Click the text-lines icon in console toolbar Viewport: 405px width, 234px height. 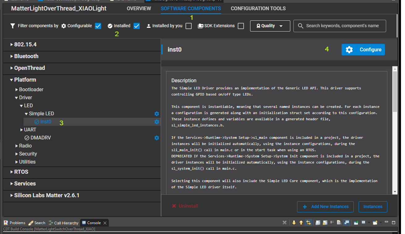332,222
